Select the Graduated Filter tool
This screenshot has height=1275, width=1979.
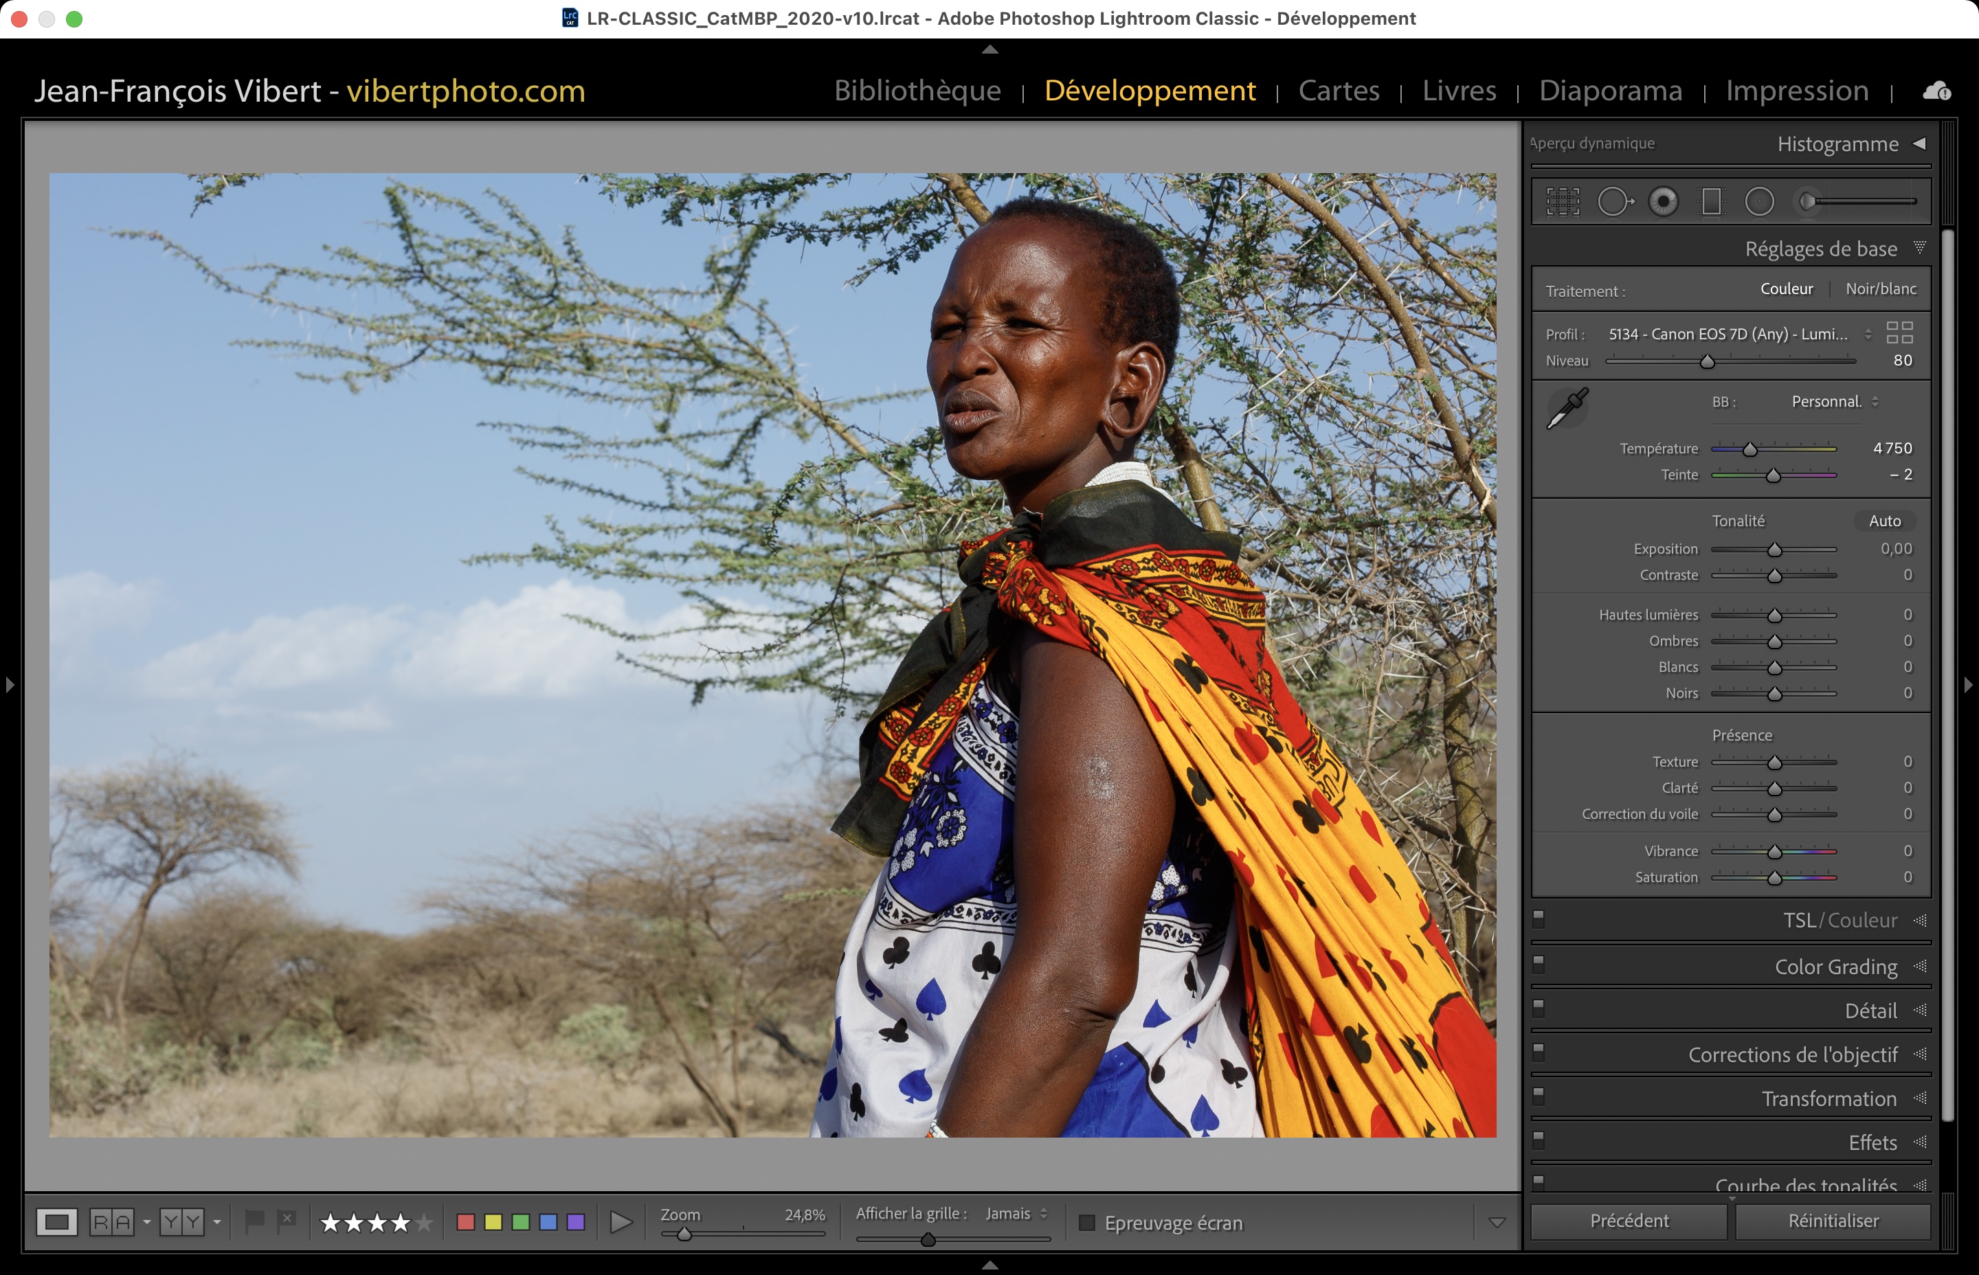pyautogui.click(x=1711, y=201)
